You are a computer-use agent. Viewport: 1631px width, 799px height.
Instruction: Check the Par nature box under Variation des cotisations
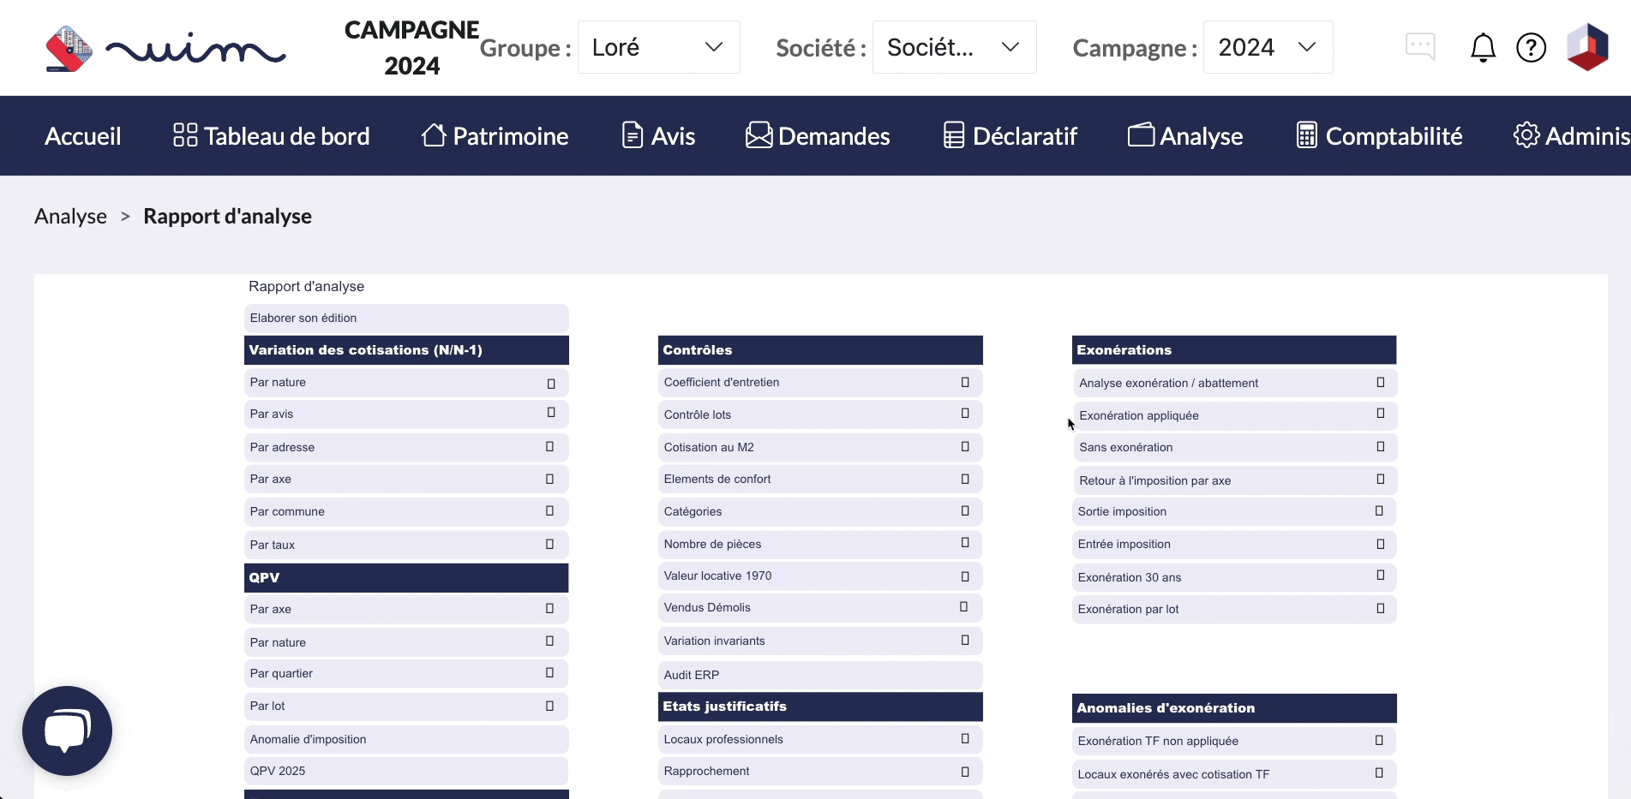(551, 384)
